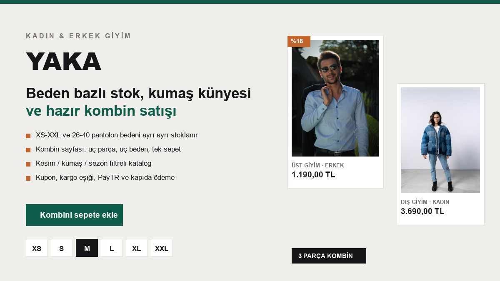
Task: Select size S
Action: 62,248
